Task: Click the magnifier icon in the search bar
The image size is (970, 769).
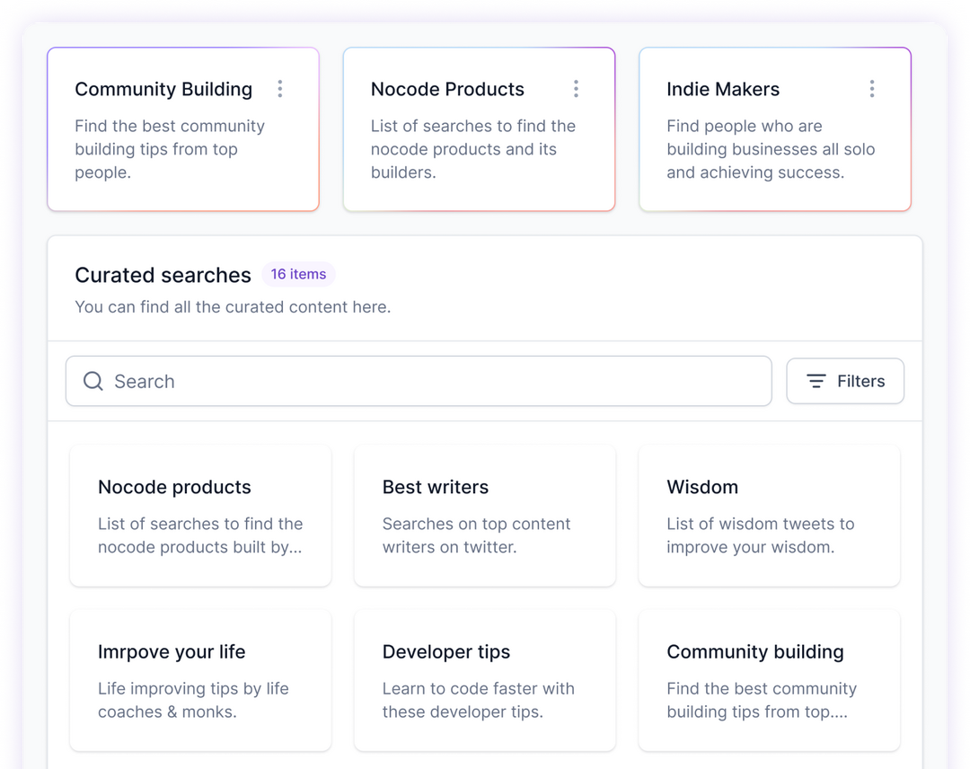Action: [93, 381]
